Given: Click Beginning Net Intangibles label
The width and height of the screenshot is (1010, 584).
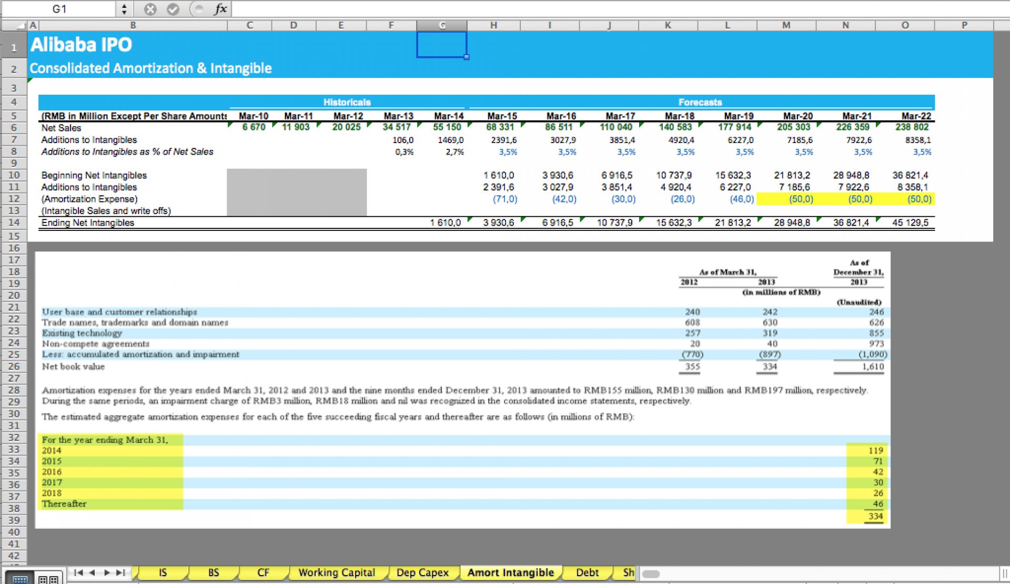Looking at the screenshot, I should 94,175.
